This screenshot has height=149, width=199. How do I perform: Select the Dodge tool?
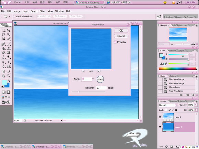[9, 57]
